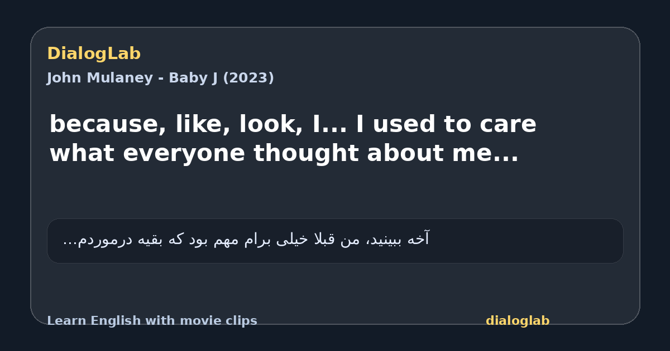The image size is (670, 351).
Task: Click the DialogLab logo title
Action: pos(94,54)
